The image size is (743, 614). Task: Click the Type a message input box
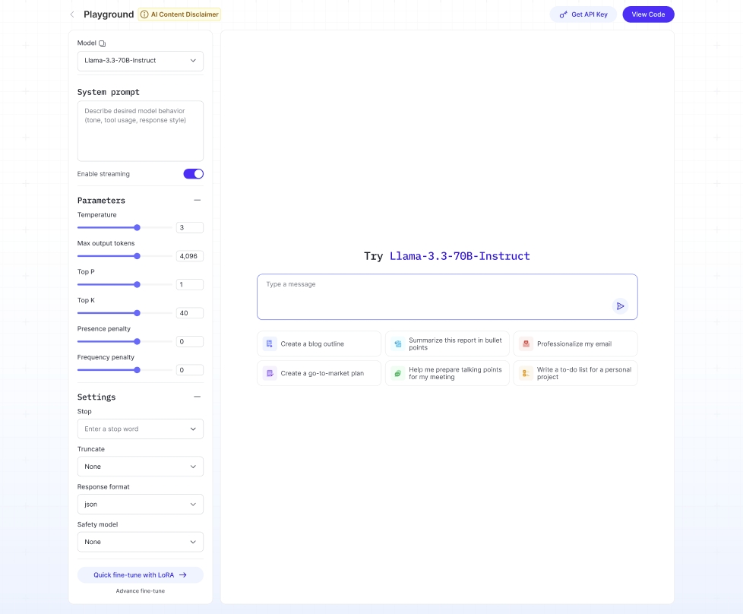(x=433, y=293)
